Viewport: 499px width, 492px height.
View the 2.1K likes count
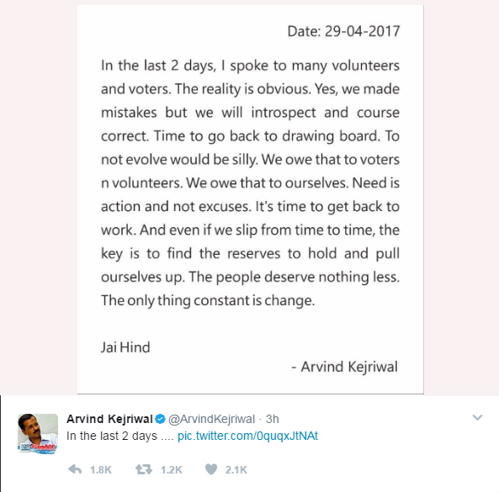[236, 470]
